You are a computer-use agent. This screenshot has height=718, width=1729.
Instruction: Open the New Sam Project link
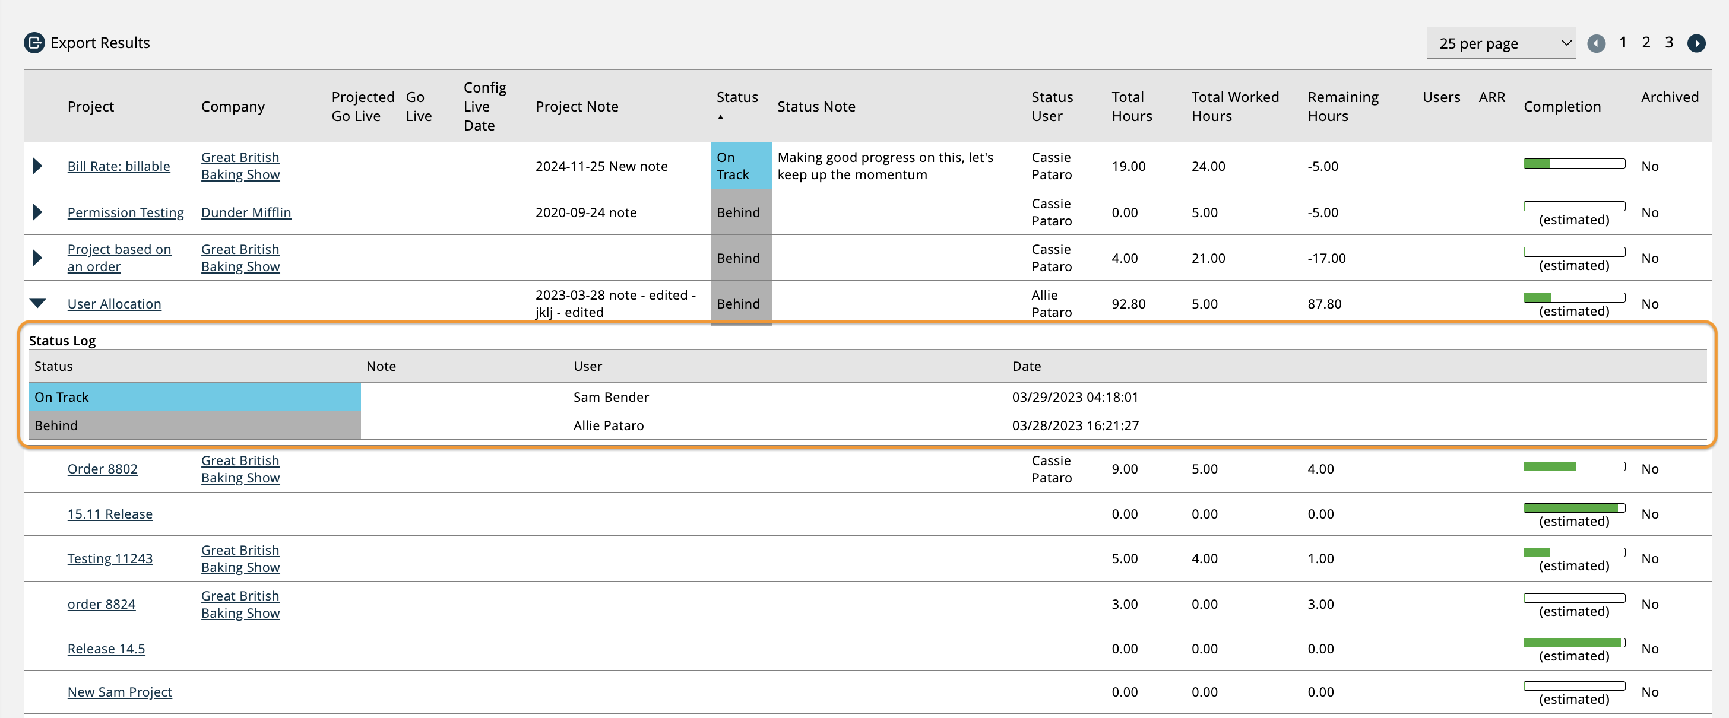119,691
